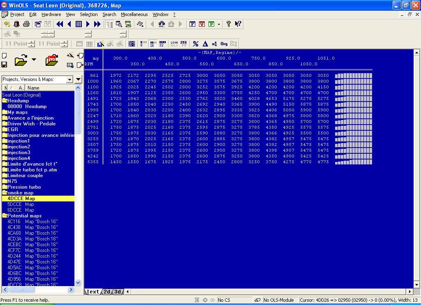Open the Miscellaneous menu

coord(134,14)
